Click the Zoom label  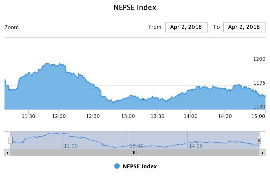click(x=12, y=27)
